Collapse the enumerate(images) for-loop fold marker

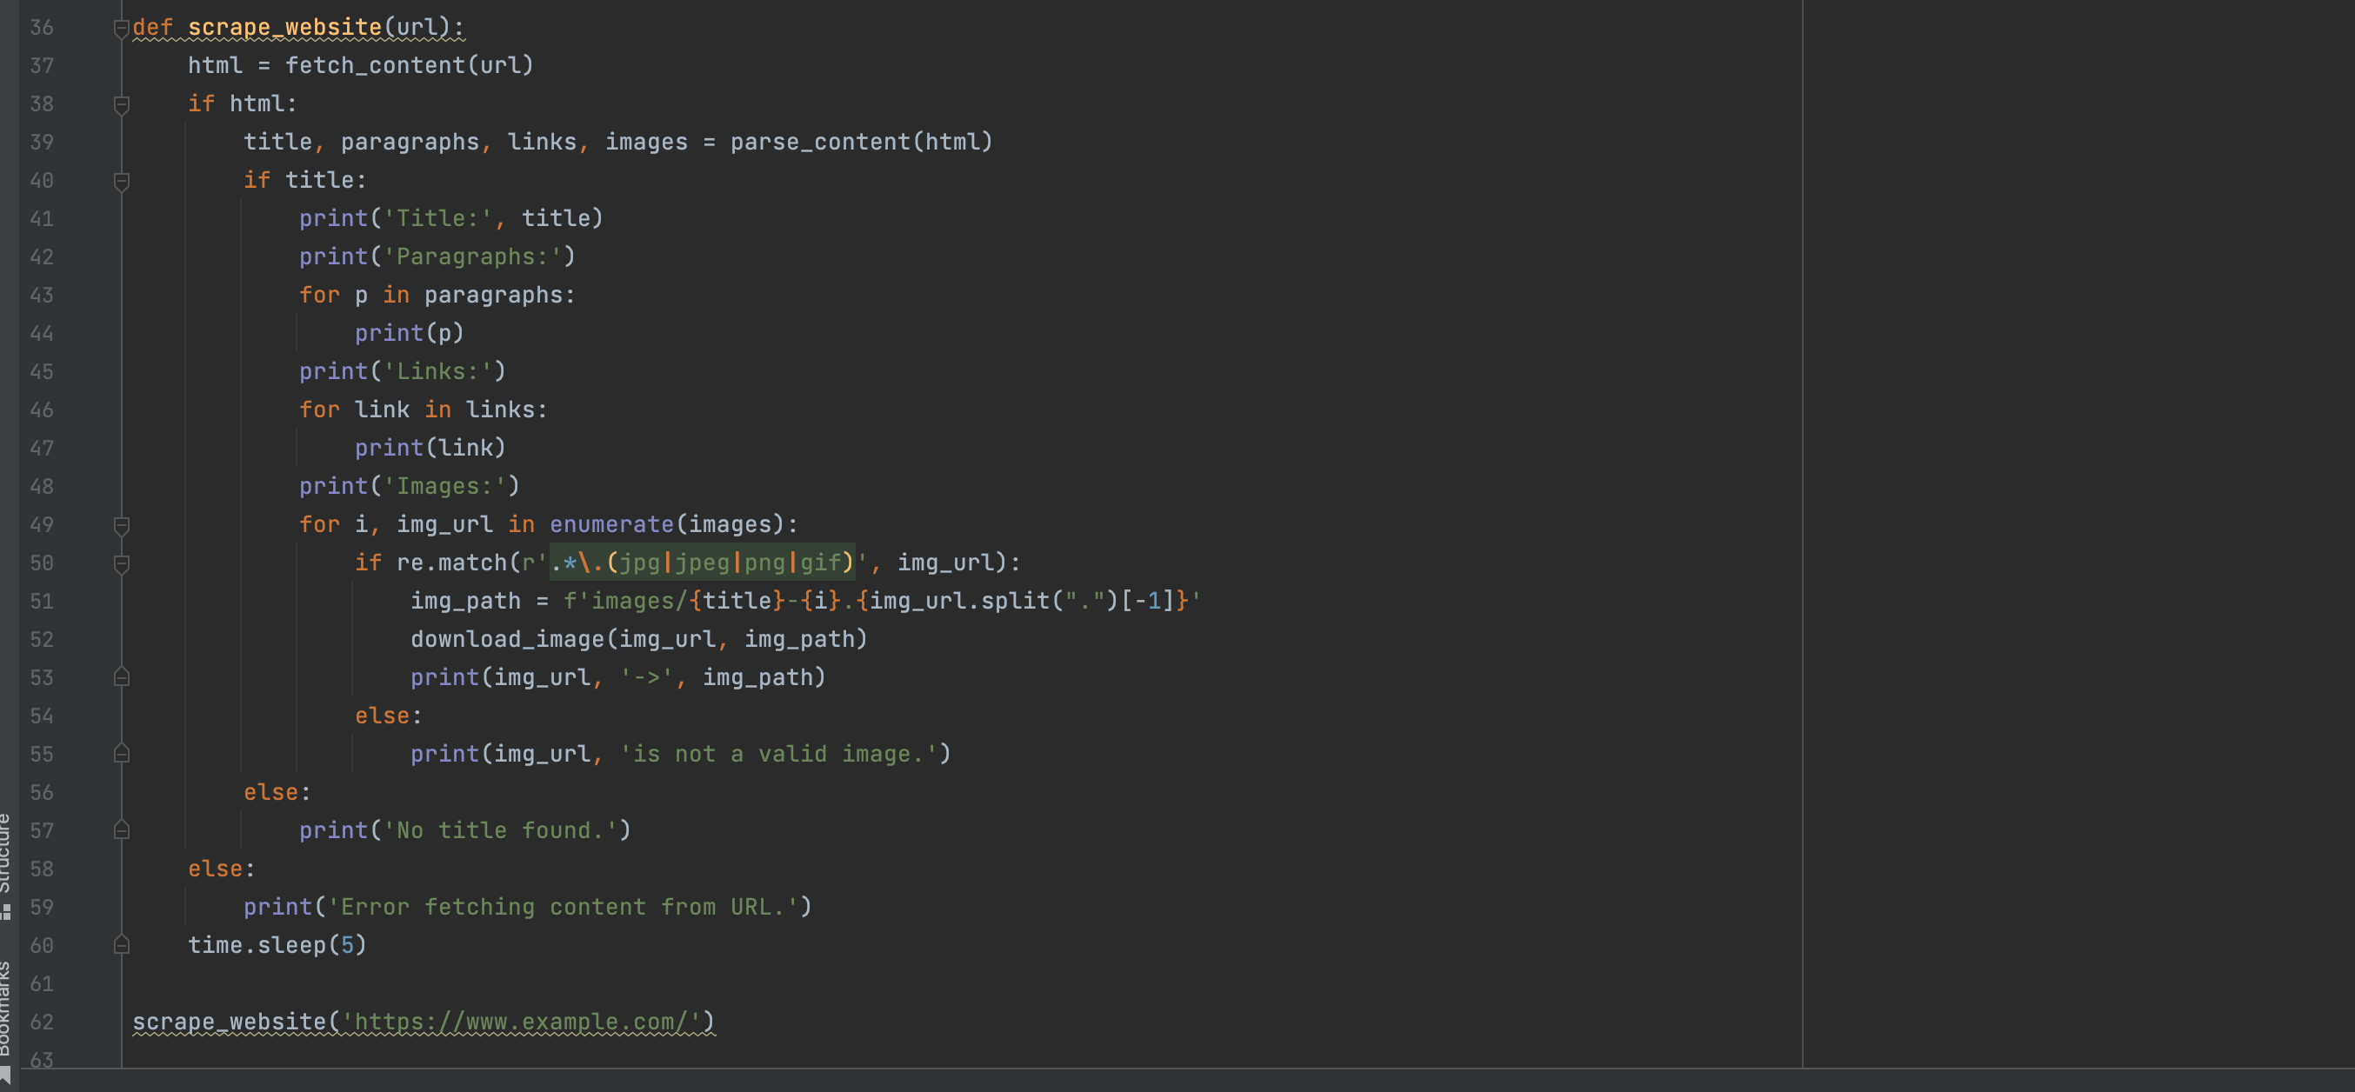pyautogui.click(x=122, y=525)
